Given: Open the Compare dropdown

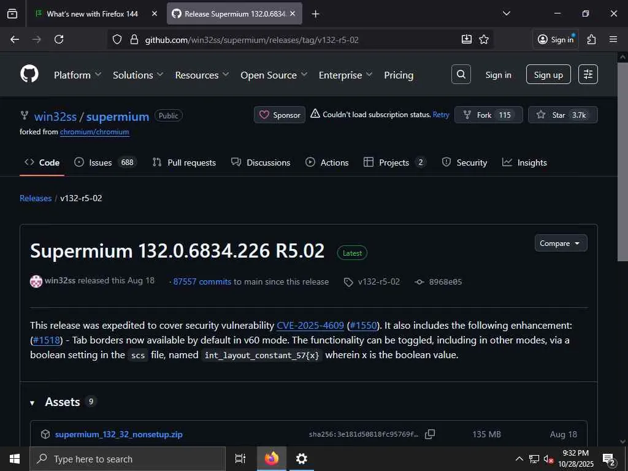Looking at the screenshot, I should pos(561,243).
